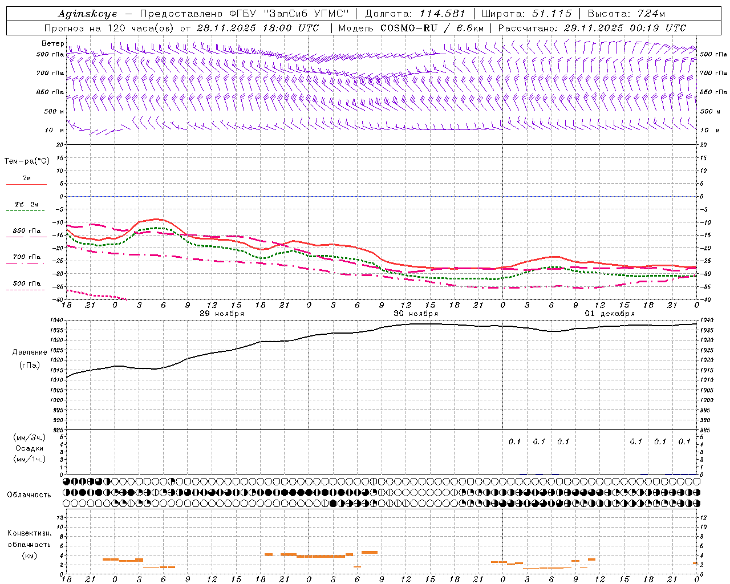Click the "29 ноября" date label

pos(222,314)
